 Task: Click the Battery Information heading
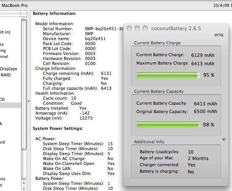coord(54,13)
